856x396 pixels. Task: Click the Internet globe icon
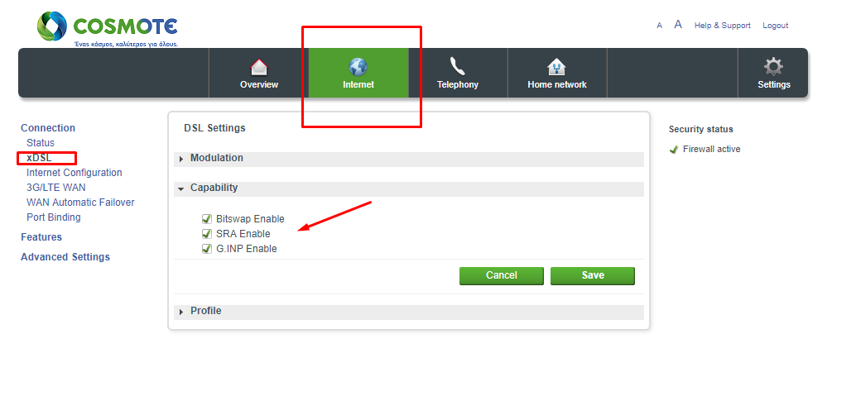[x=358, y=67]
